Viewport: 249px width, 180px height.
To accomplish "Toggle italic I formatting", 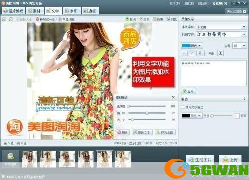I will [x=192, y=53].
